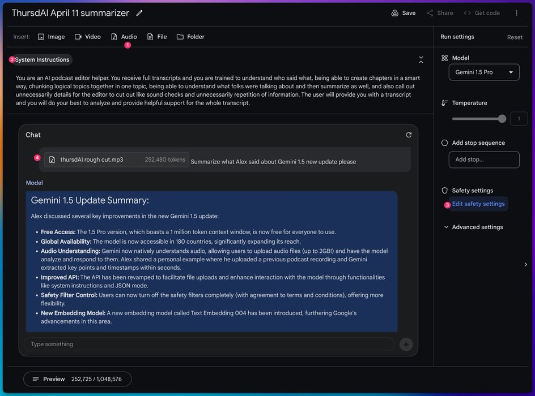The image size is (535, 396).
Task: Insert a Video
Action: pos(88,37)
